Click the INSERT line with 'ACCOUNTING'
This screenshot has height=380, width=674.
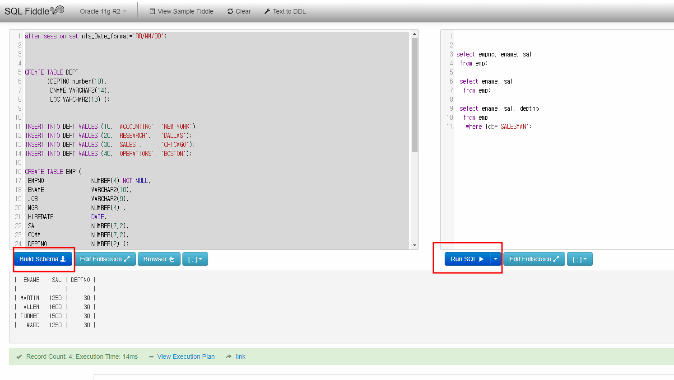[x=112, y=127]
